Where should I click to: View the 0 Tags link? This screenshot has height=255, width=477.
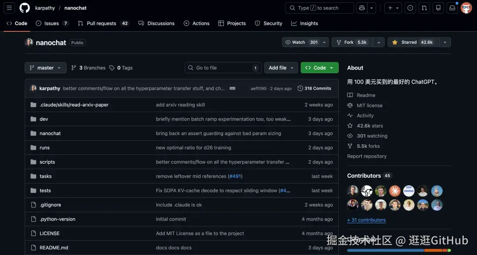click(x=121, y=68)
